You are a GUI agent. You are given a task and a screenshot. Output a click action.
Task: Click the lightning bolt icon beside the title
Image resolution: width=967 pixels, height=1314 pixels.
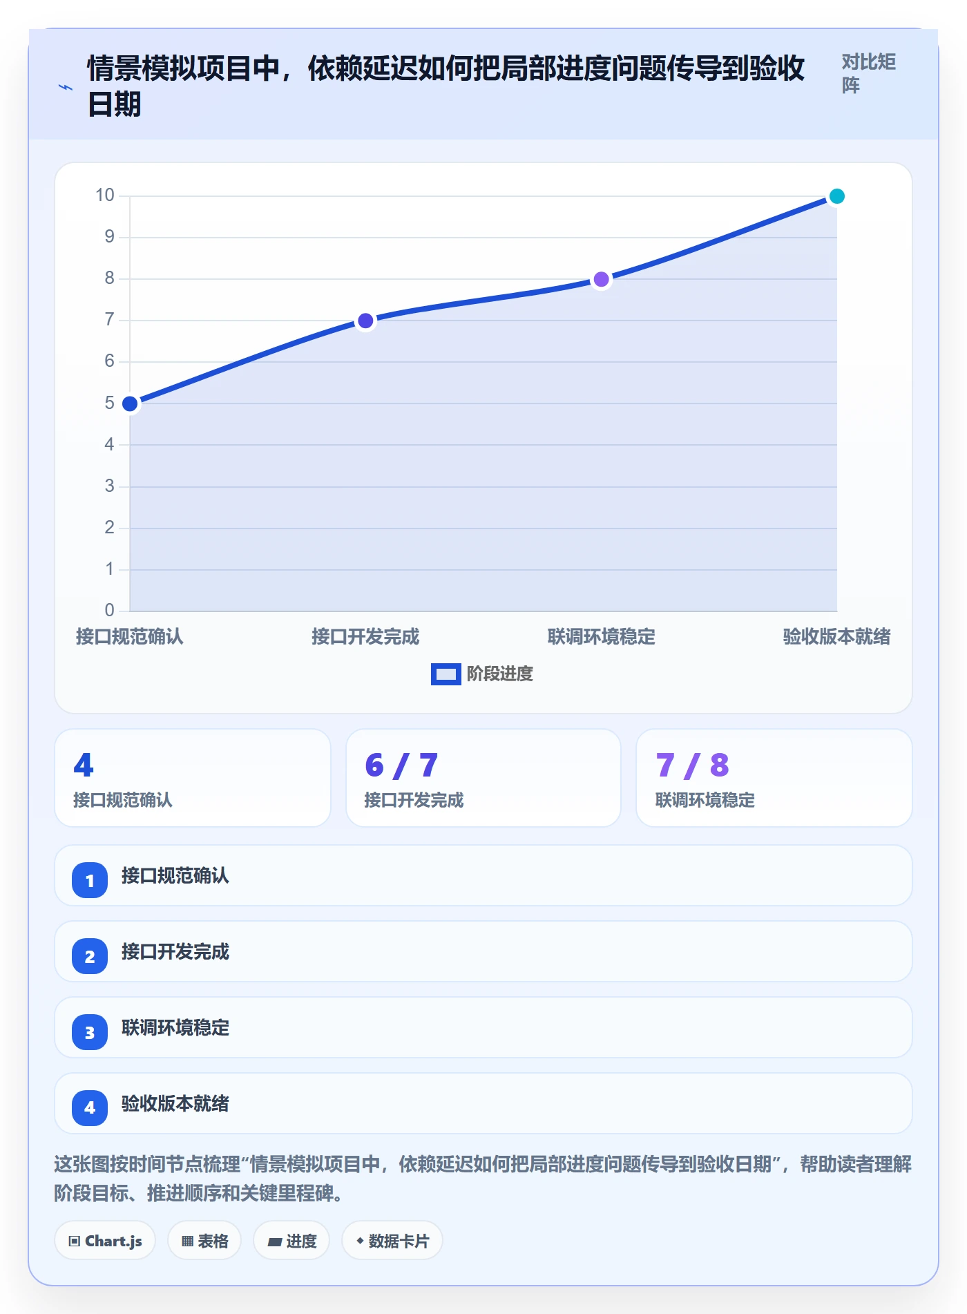(x=66, y=87)
